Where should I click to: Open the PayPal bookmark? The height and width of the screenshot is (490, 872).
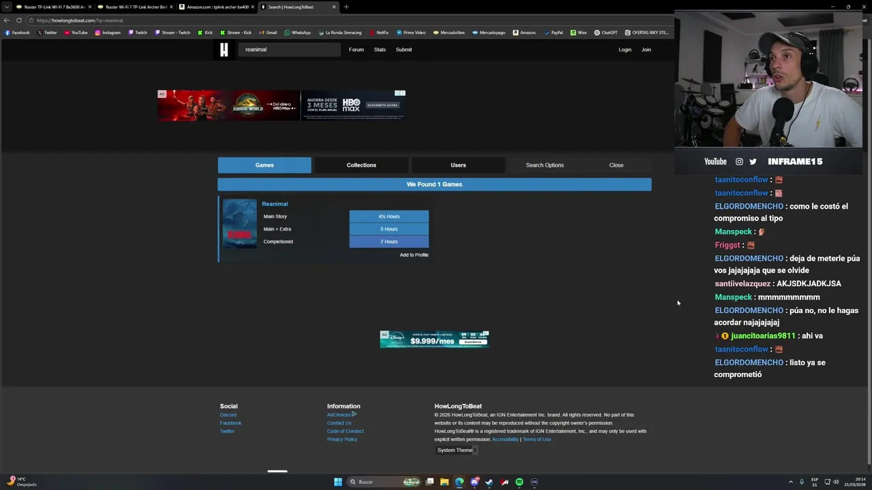pos(553,33)
